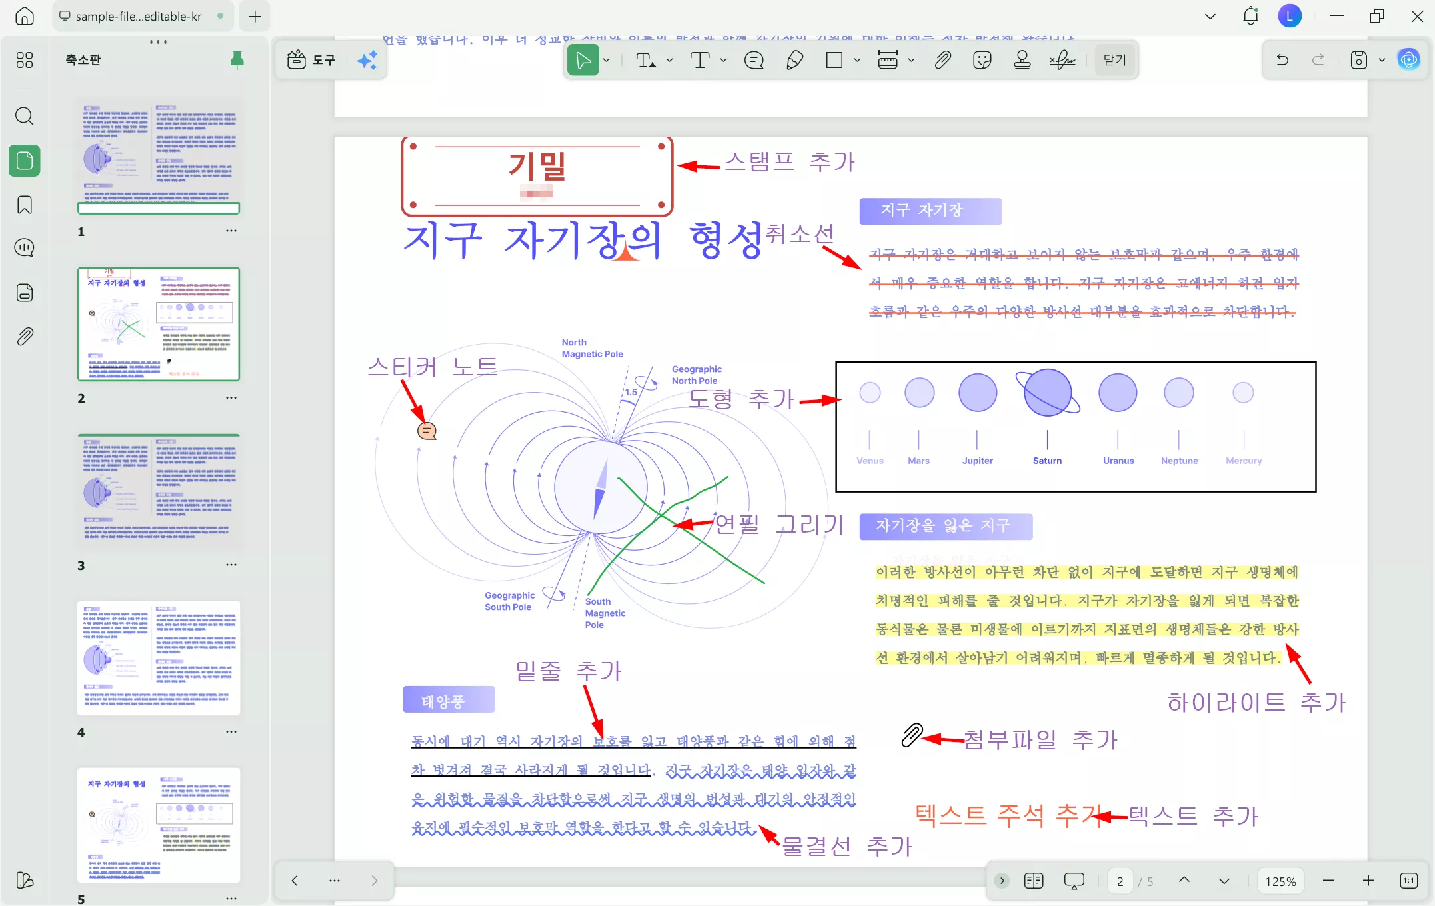This screenshot has width=1435, height=906.
Task: Open page 4 thumbnail
Action: pyautogui.click(x=159, y=658)
